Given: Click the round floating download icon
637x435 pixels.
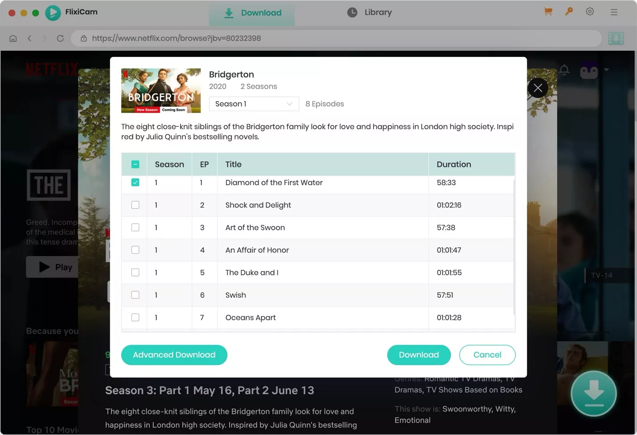Looking at the screenshot, I should coord(593,393).
